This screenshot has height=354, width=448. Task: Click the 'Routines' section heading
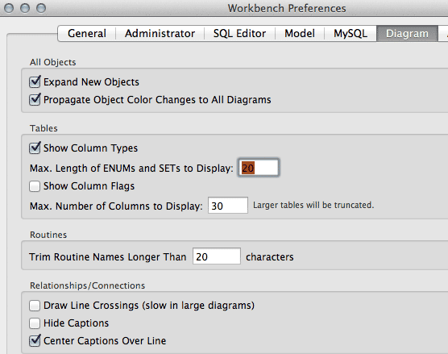(x=48, y=235)
